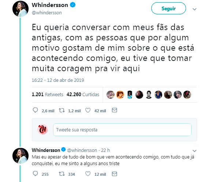This screenshot has height=182, width=208.
Task: Click the reply icon showing 255 replies
Action: pyautogui.click(x=35, y=174)
